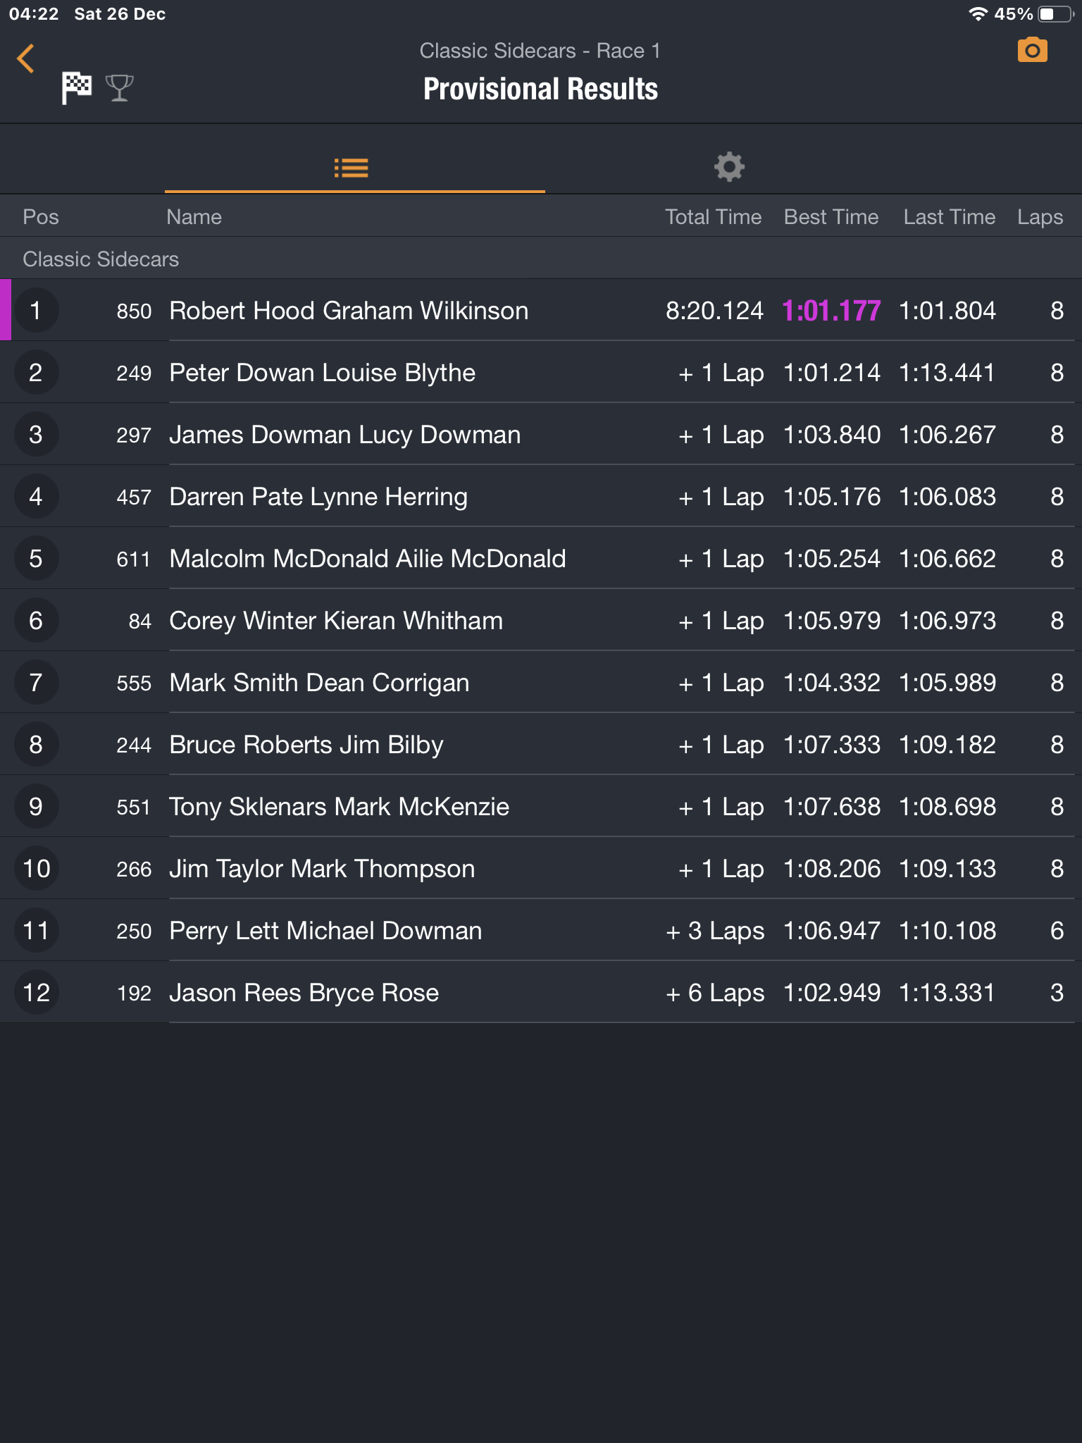Open the settings gear tab
Screen dimensions: 1082x1443
click(729, 167)
